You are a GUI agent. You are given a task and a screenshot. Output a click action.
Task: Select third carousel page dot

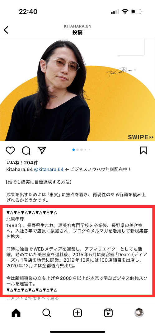click(x=82, y=150)
